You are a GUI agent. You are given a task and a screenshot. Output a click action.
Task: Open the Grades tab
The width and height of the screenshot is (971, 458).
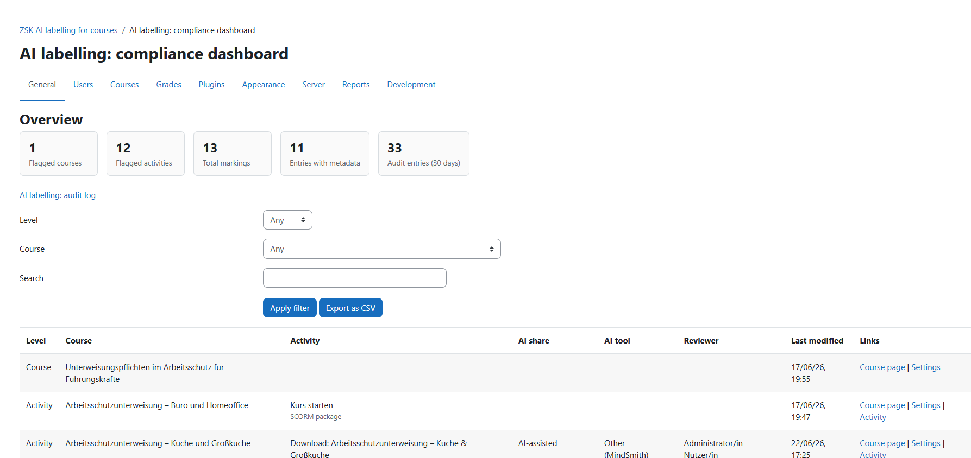(x=168, y=85)
